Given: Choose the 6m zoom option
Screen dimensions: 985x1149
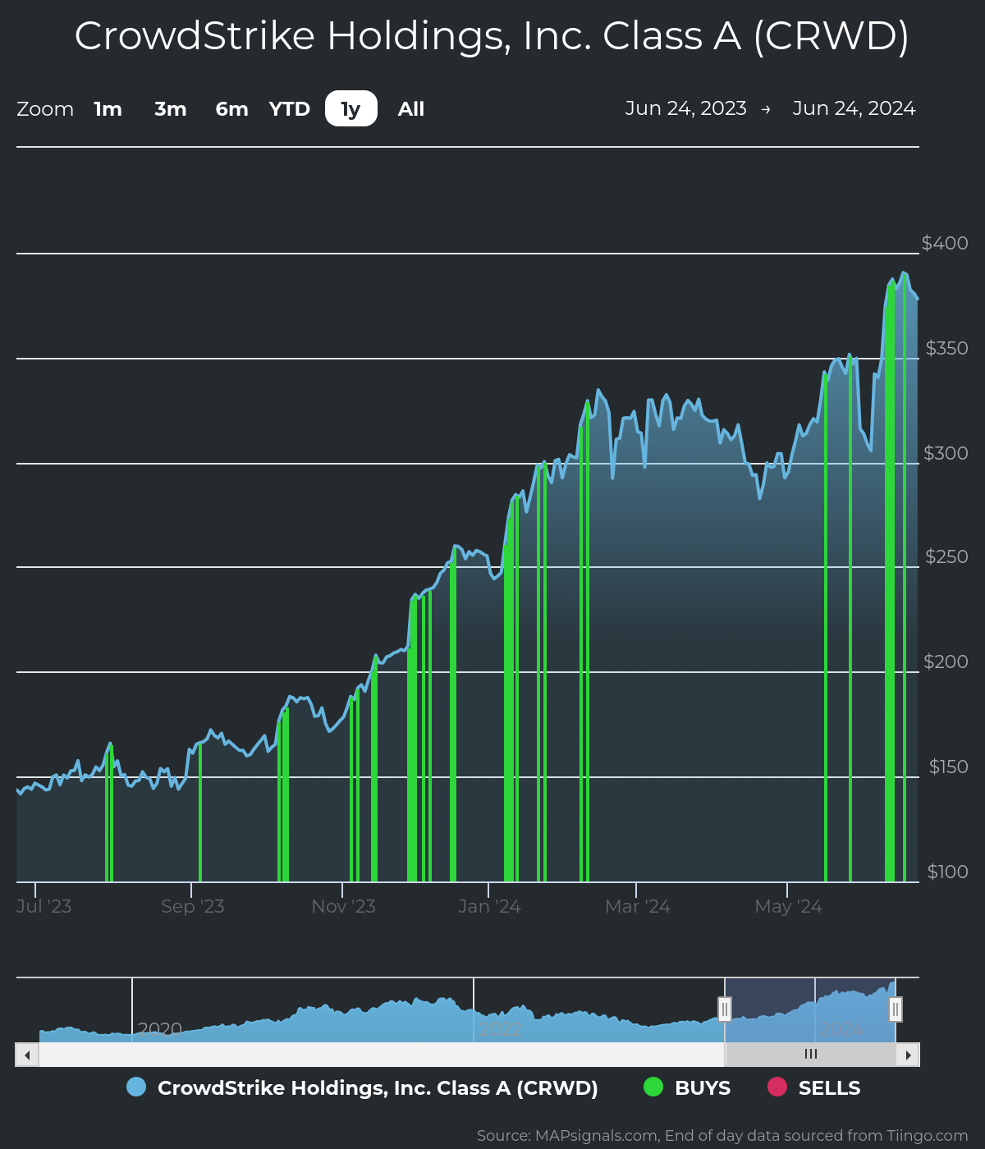Looking at the screenshot, I should coord(231,108).
